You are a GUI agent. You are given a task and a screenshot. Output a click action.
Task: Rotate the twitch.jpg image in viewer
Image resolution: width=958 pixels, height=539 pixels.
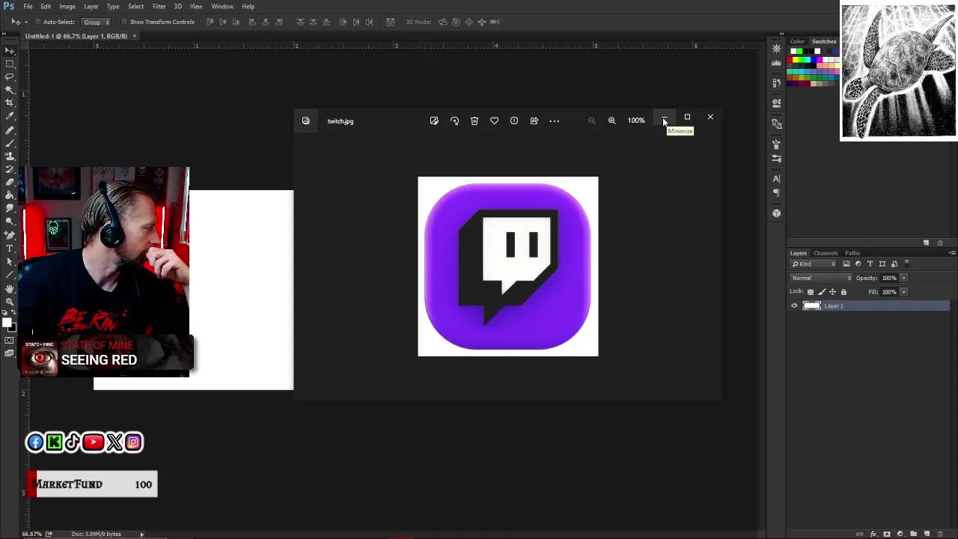point(454,121)
